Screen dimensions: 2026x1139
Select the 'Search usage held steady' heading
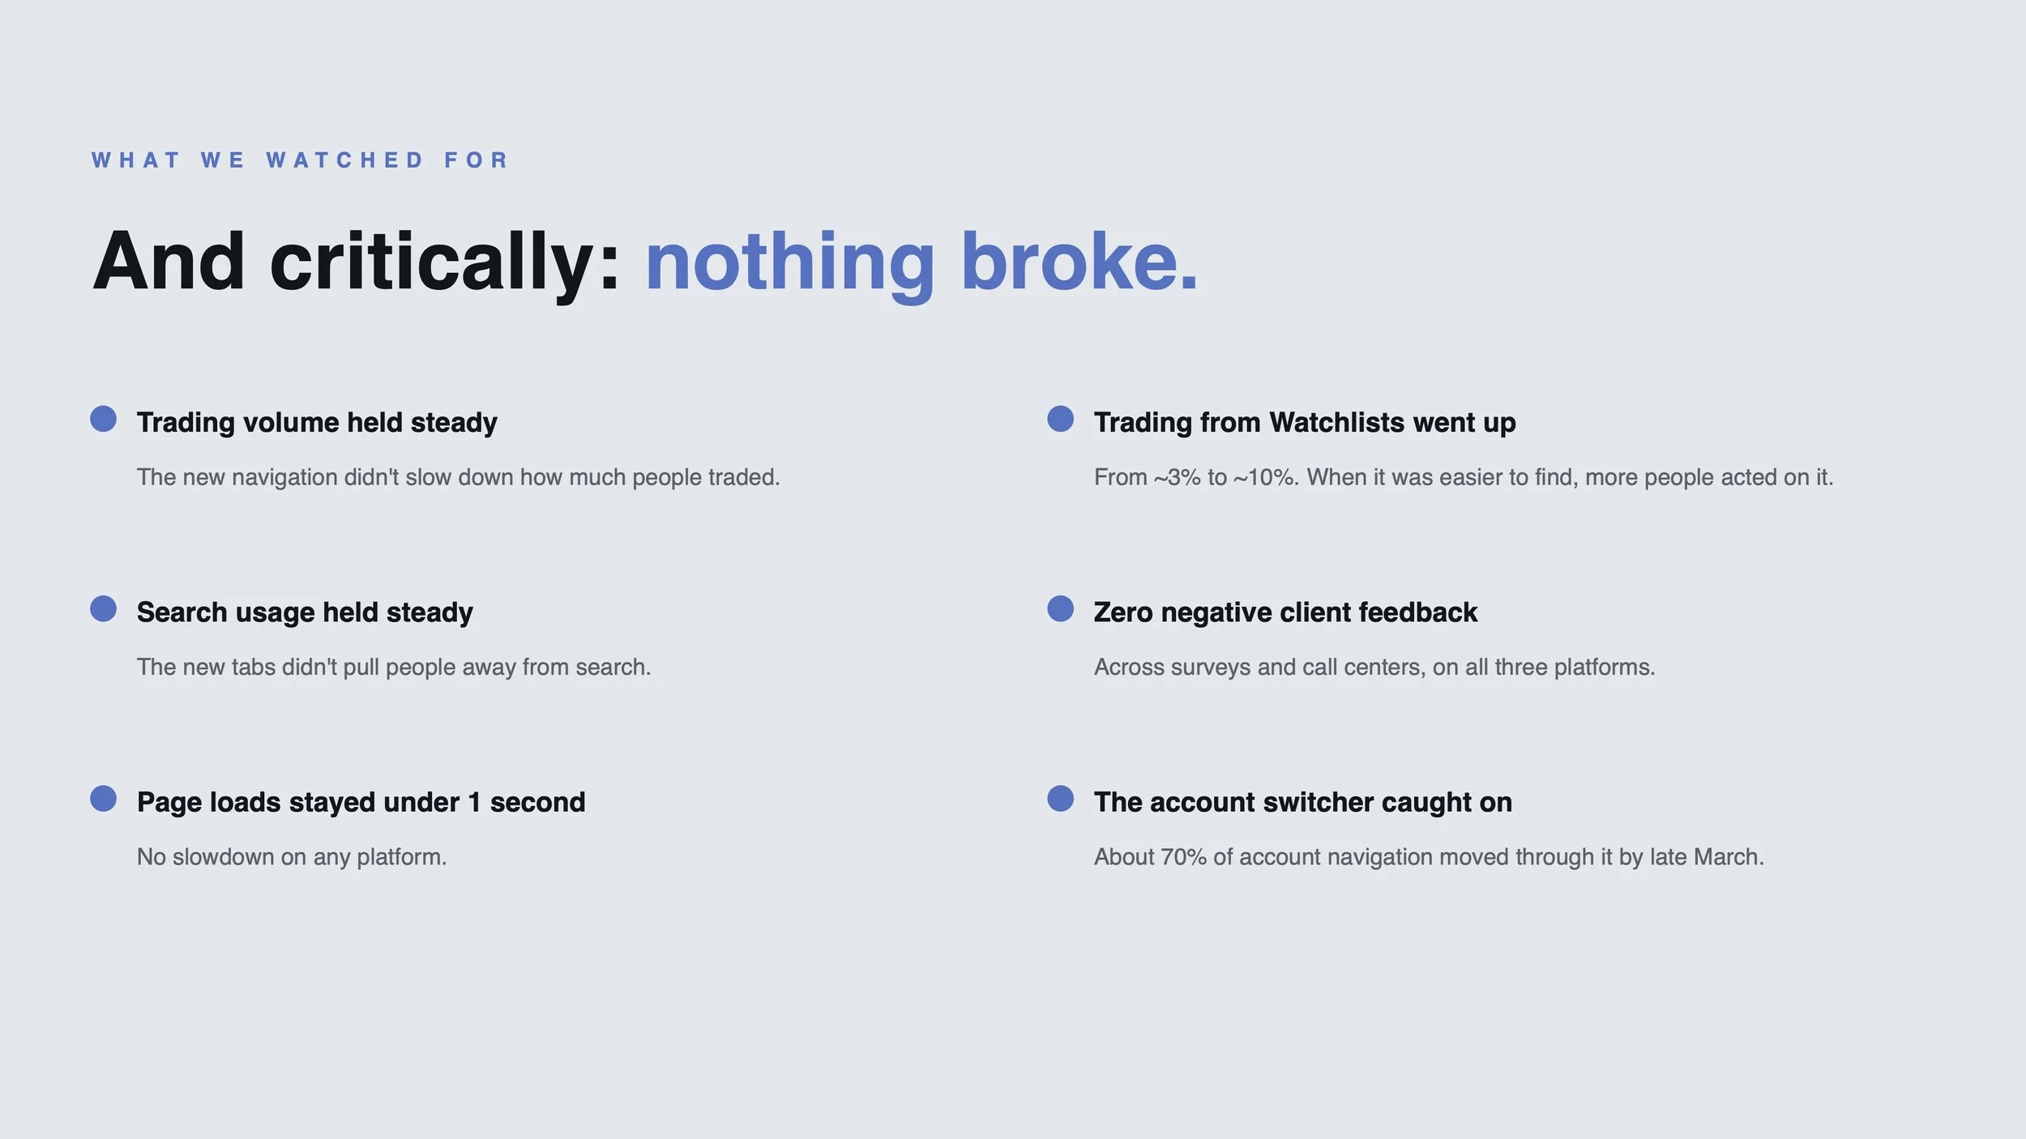click(305, 612)
